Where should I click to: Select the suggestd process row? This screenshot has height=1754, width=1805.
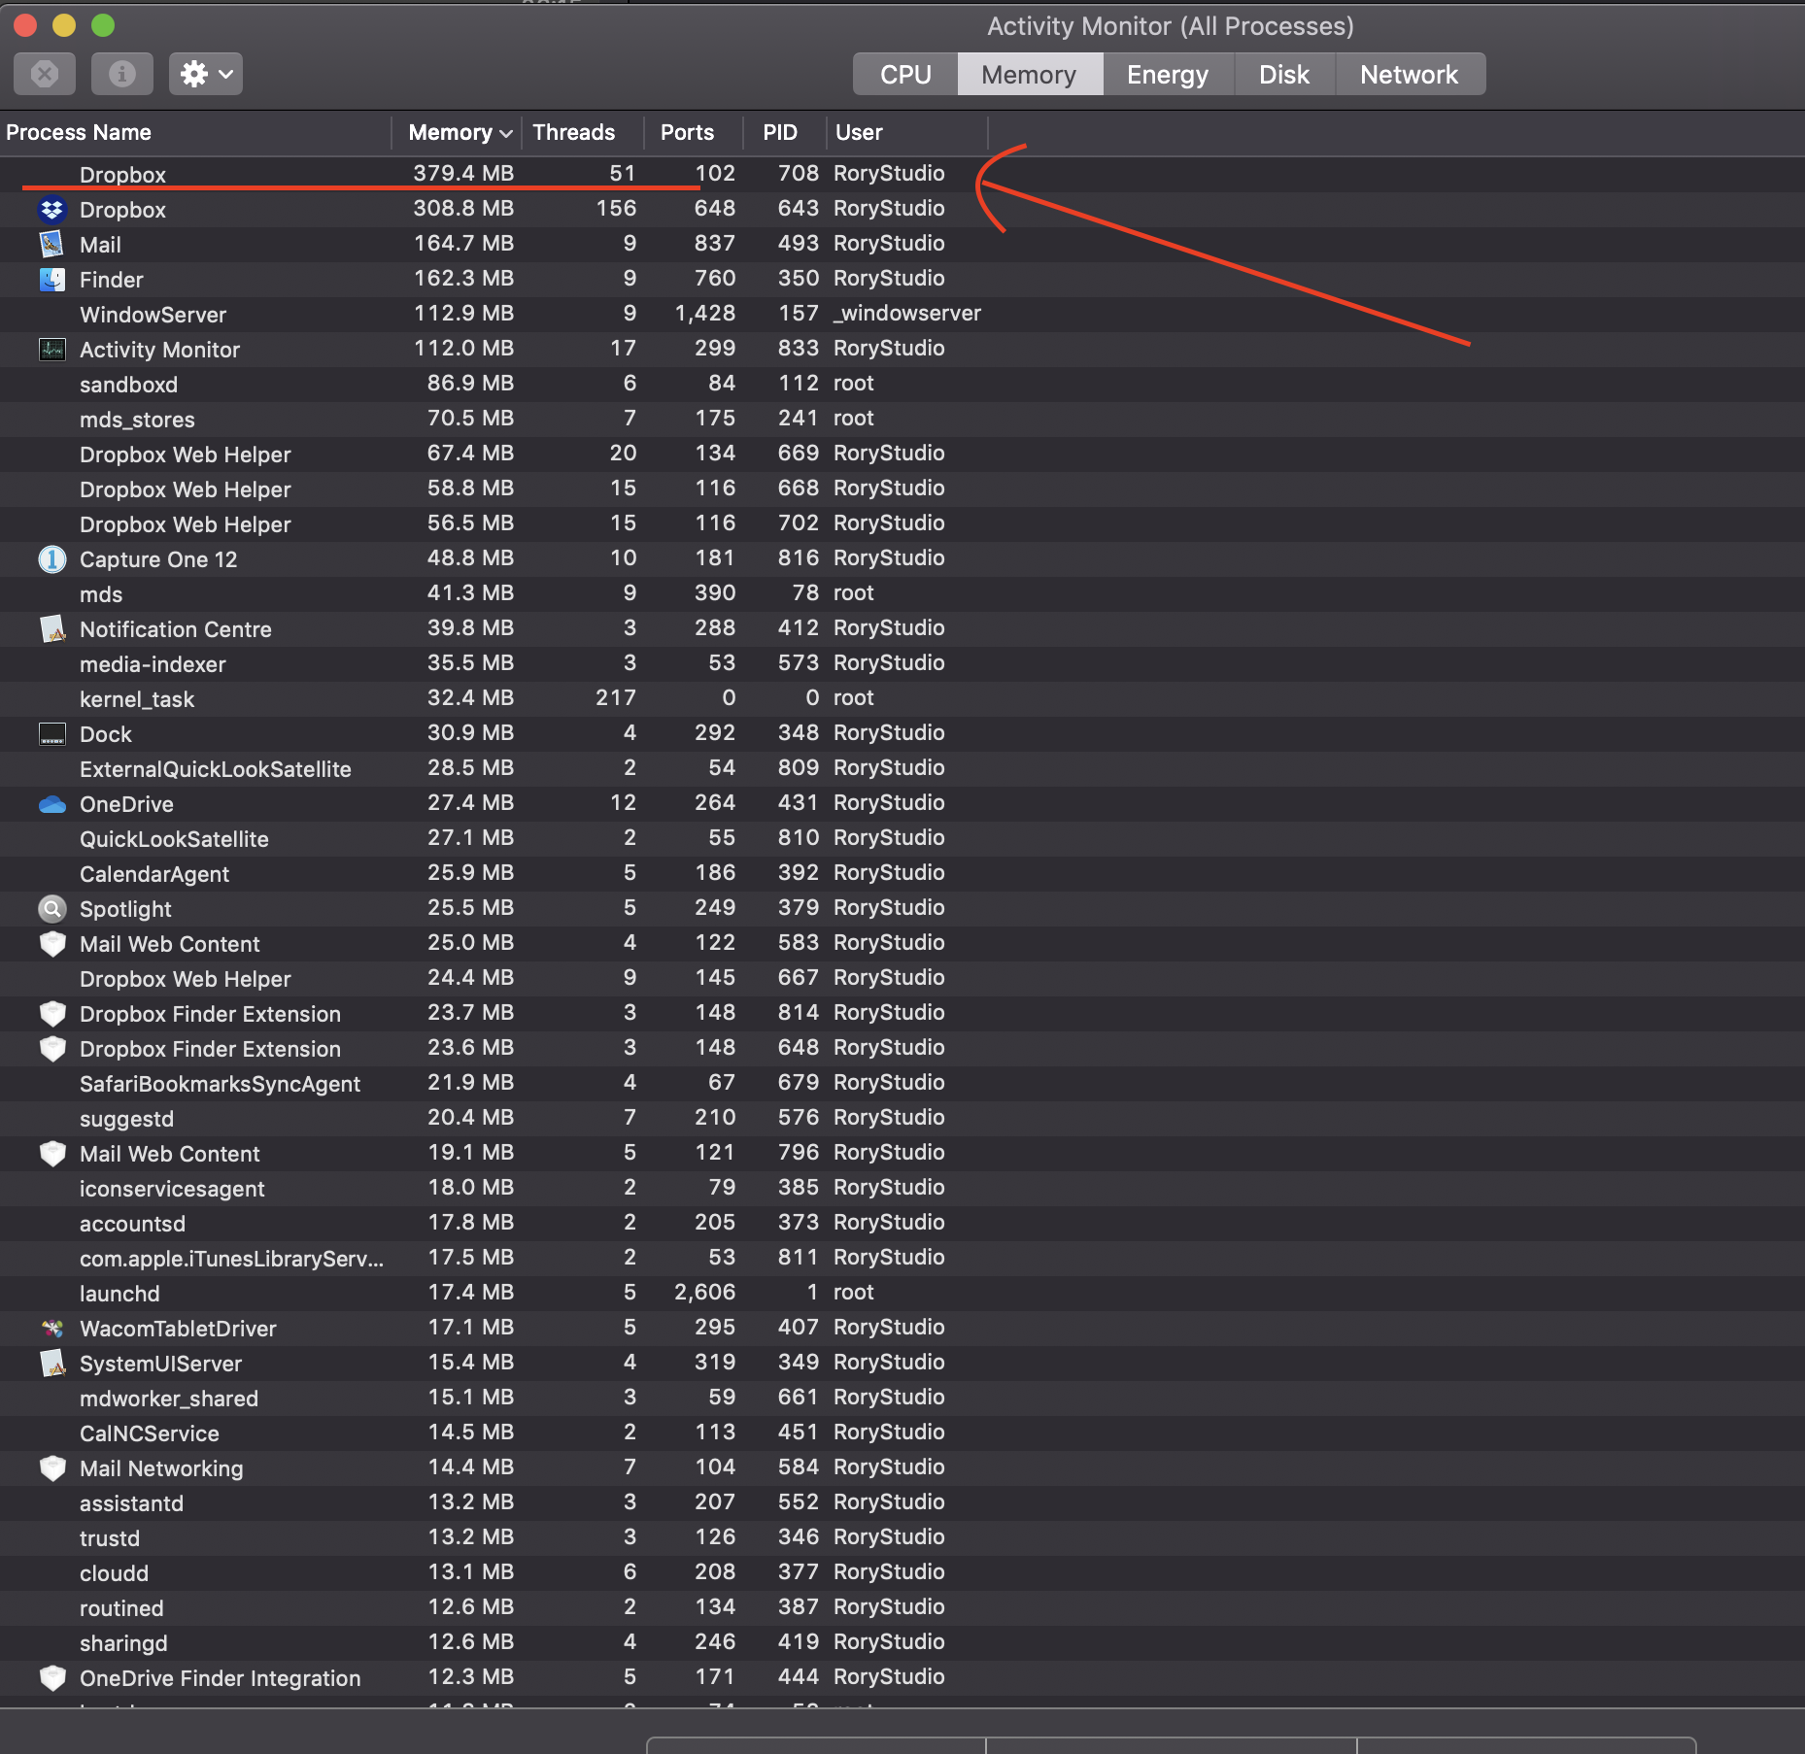click(x=902, y=1118)
